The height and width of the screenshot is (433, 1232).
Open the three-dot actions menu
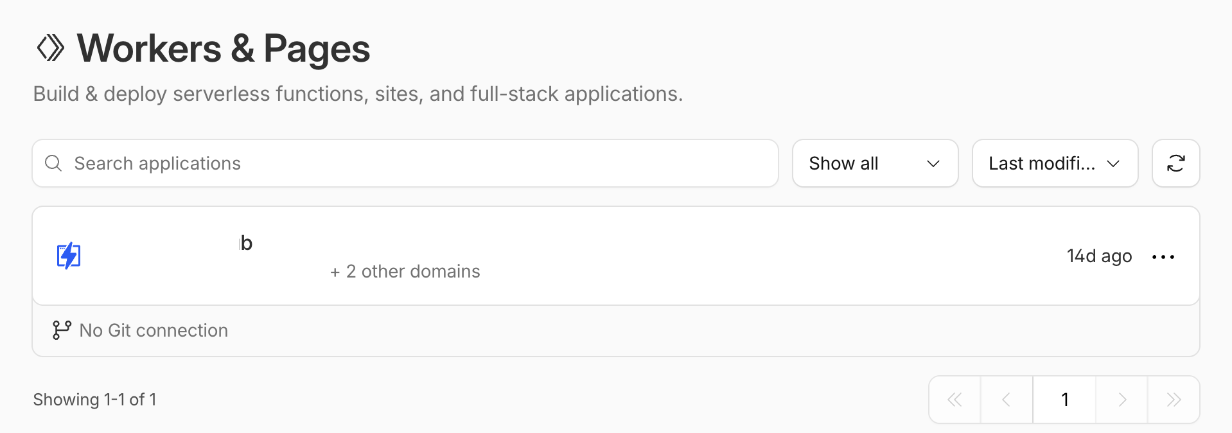pos(1163,257)
